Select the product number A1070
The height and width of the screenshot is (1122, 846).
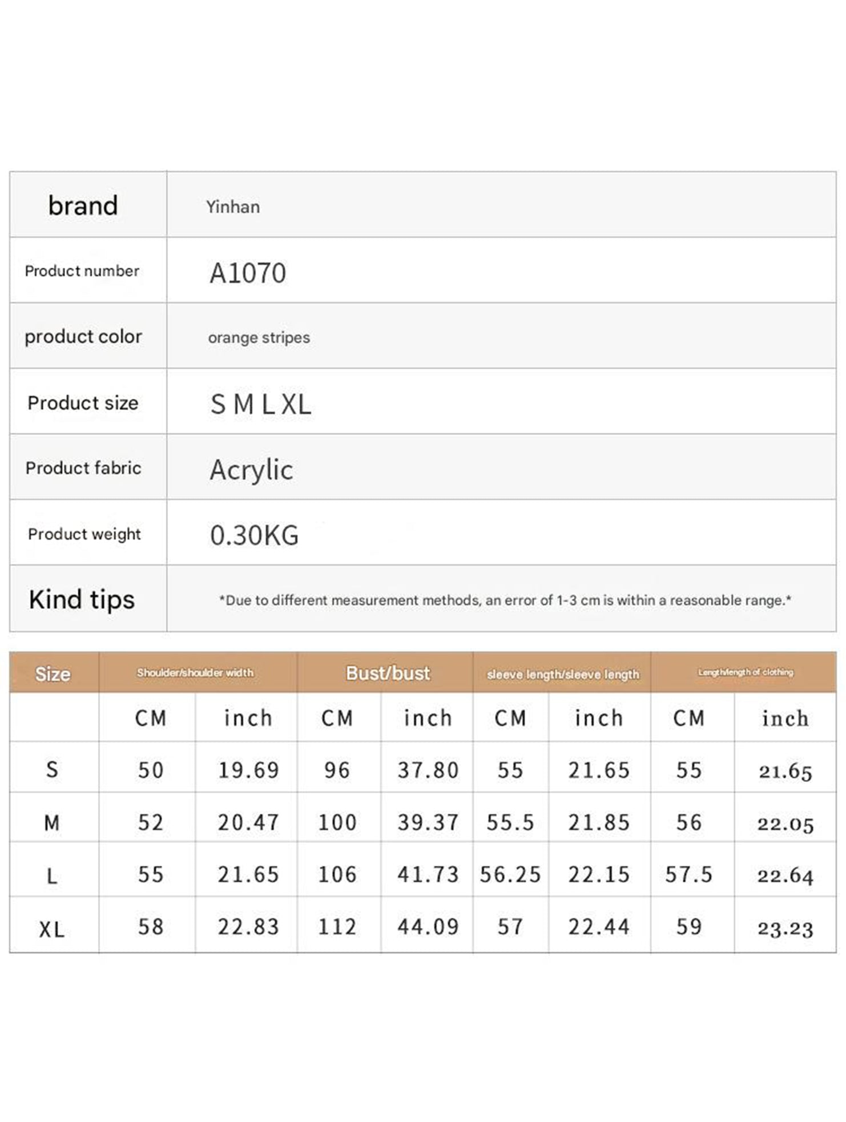tap(248, 273)
